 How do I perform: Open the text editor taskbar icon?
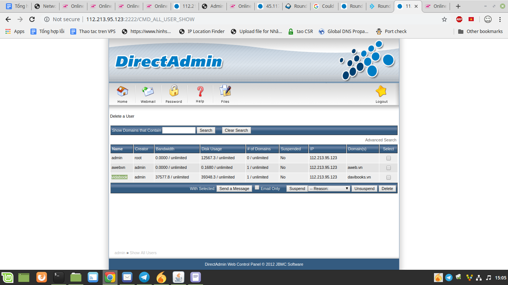pos(196,277)
